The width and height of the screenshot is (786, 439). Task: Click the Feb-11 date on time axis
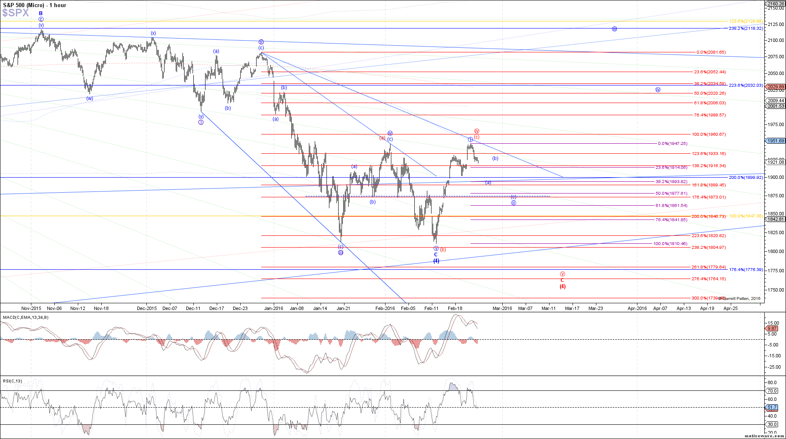[432, 308]
